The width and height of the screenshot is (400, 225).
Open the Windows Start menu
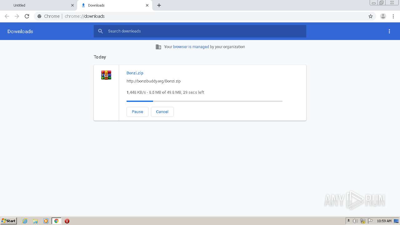(x=9, y=221)
